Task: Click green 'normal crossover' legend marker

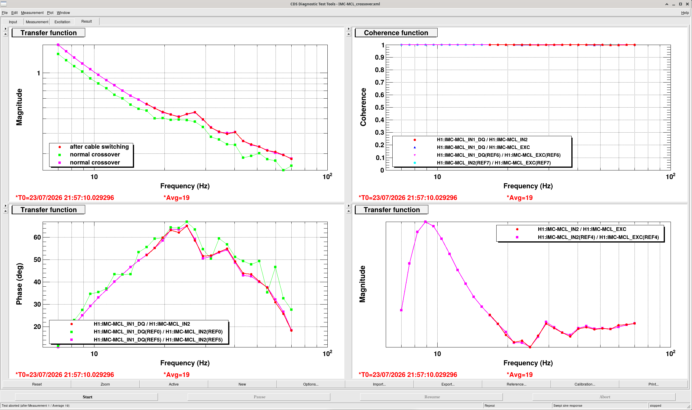Action: 60,155
